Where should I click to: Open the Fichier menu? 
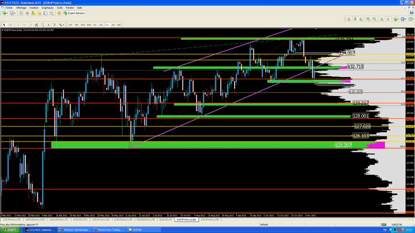pyautogui.click(x=9, y=8)
